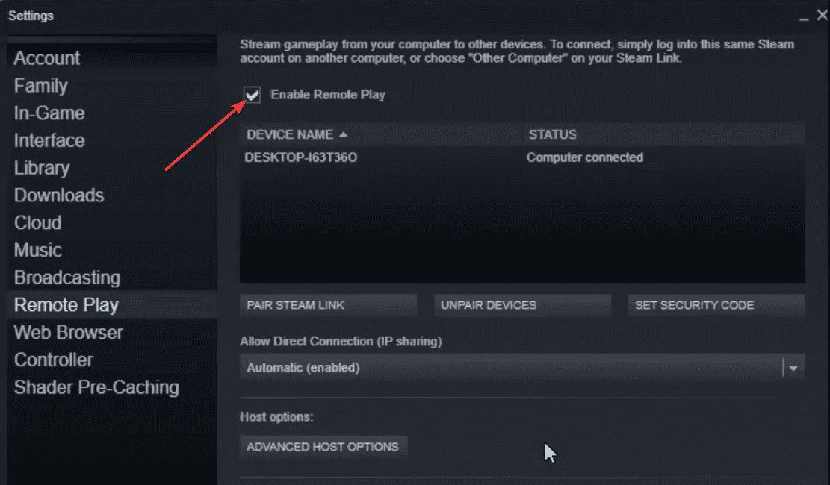The image size is (830, 485).
Task: Go to Family settings
Action: 41,86
